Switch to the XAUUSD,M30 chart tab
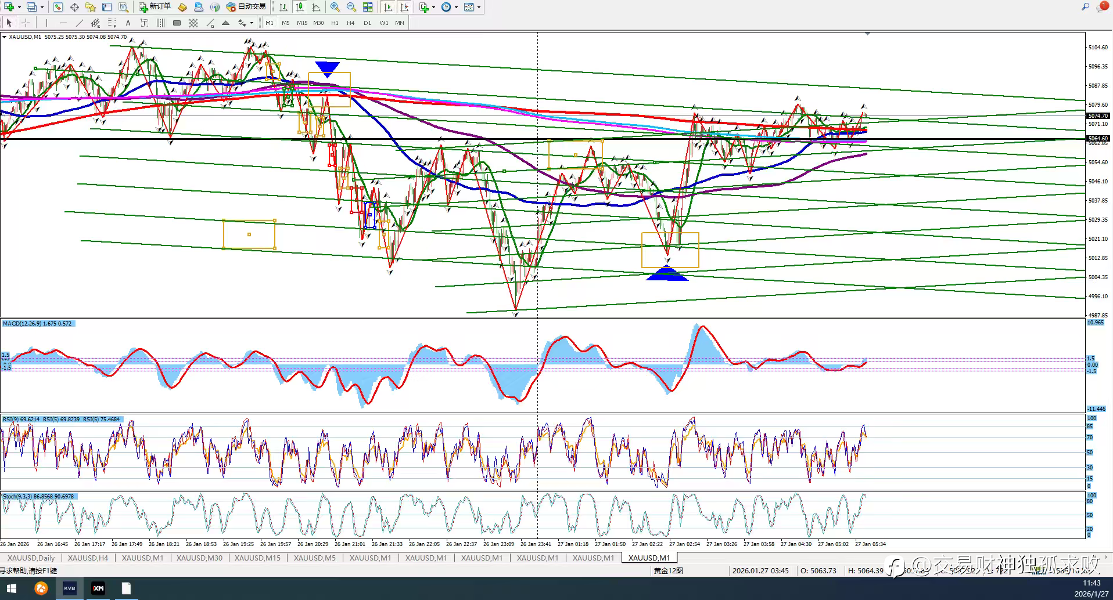The image size is (1113, 600). click(x=199, y=558)
